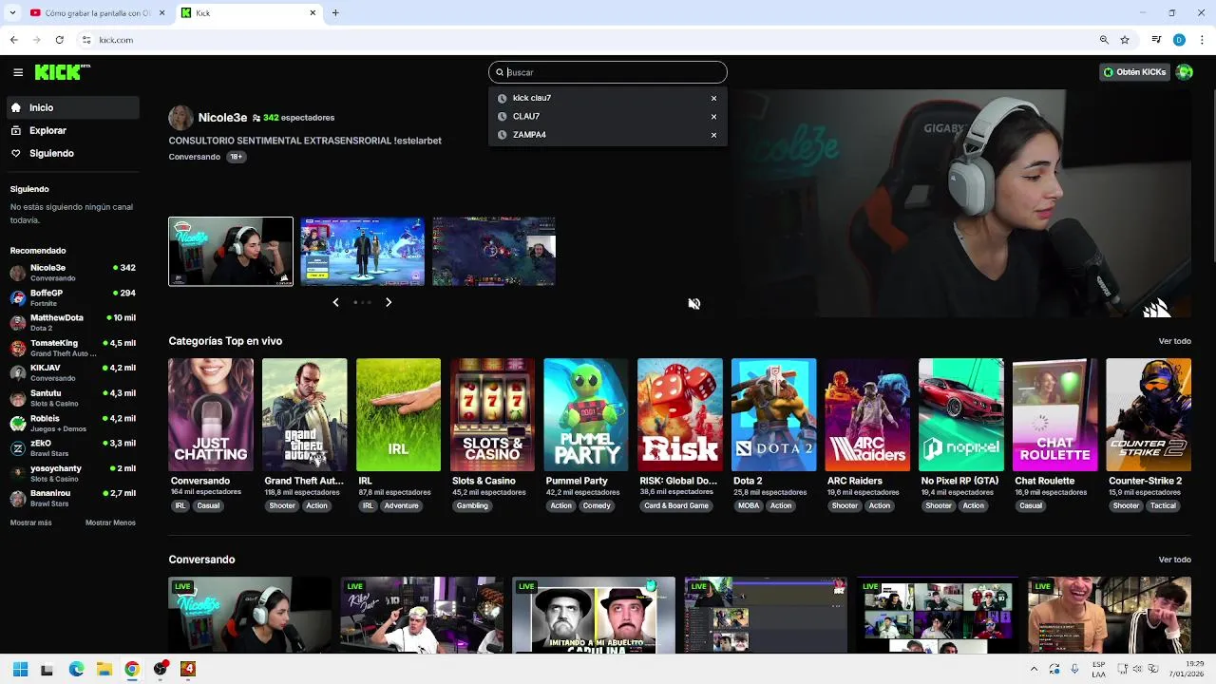1216x684 pixels.
Task: Open RISK: Global Domination category card
Action: click(680, 414)
